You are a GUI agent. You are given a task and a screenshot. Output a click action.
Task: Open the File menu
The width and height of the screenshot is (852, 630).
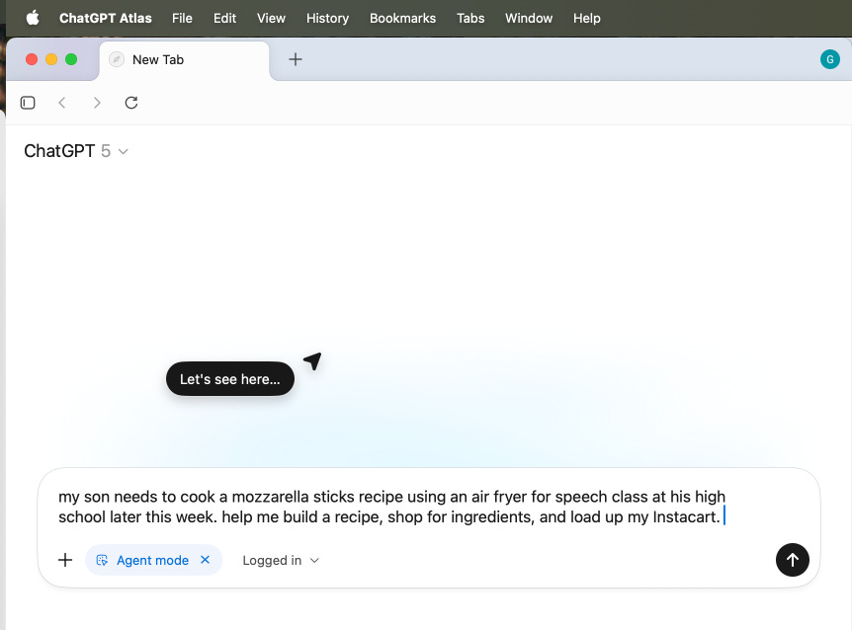click(x=182, y=18)
